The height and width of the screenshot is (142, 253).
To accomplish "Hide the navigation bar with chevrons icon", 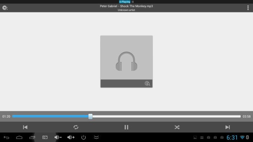I will [96, 137].
